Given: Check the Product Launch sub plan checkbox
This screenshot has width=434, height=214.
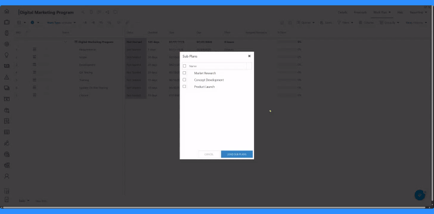Looking at the screenshot, I should (184, 86).
